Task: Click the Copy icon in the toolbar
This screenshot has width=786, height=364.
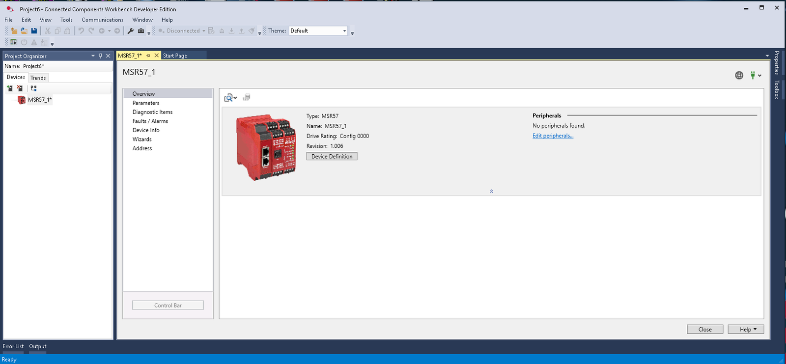Action: [x=57, y=30]
